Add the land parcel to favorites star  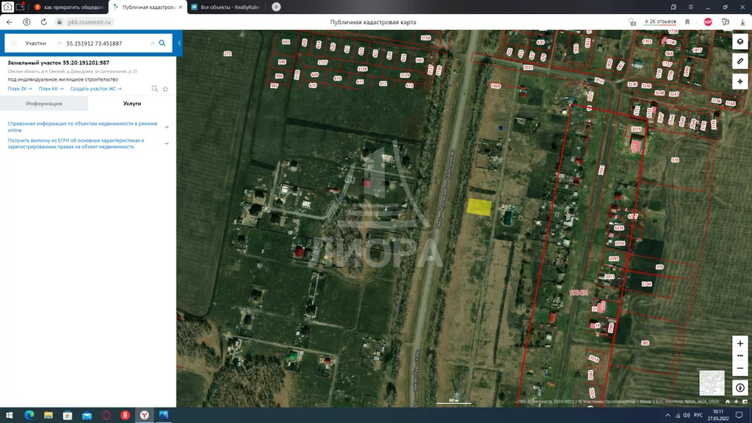(165, 89)
